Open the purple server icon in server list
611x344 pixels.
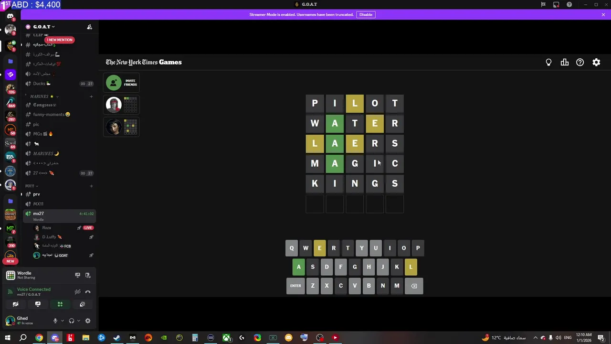pos(10,75)
